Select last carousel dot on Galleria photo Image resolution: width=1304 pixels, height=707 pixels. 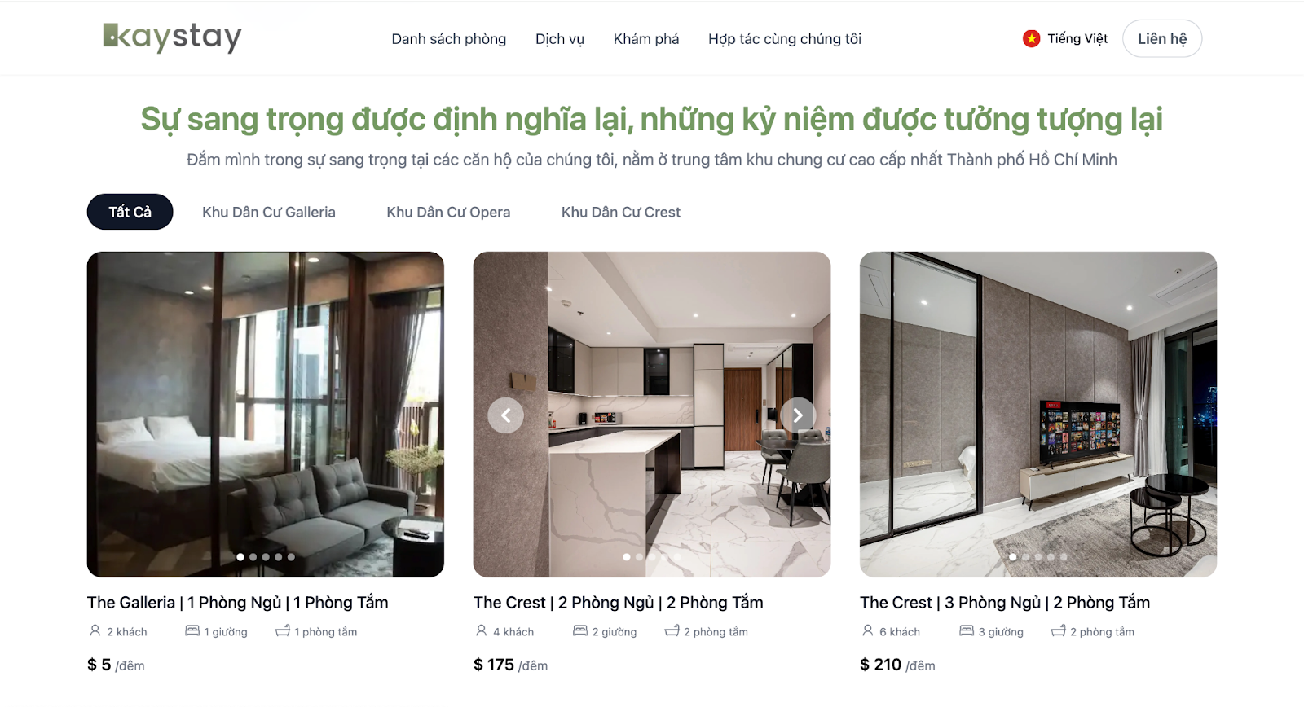point(291,557)
